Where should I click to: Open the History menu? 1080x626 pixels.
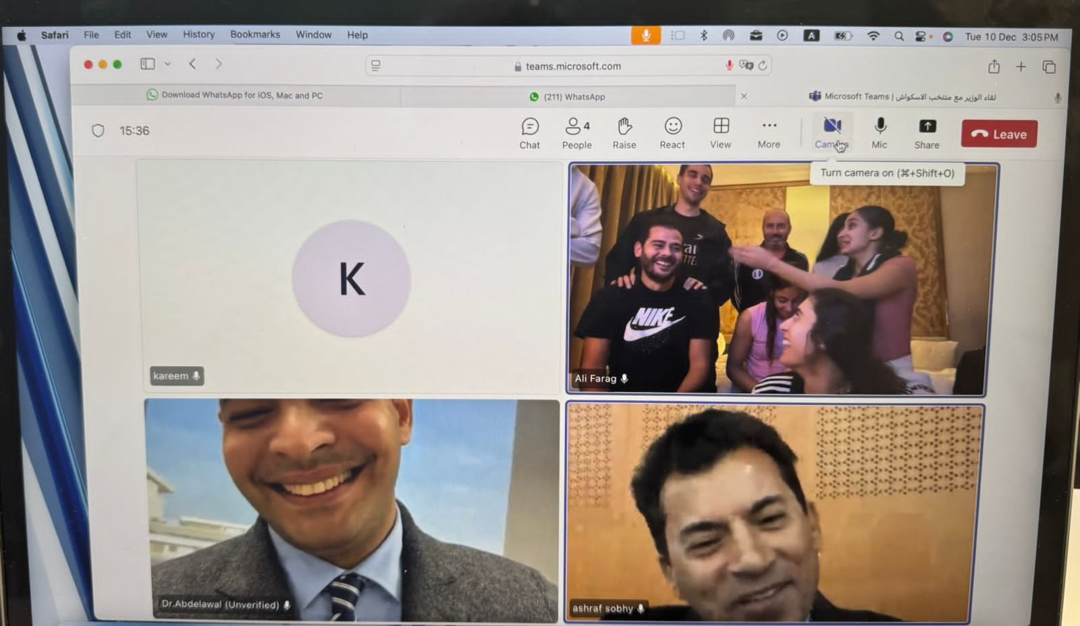198,34
